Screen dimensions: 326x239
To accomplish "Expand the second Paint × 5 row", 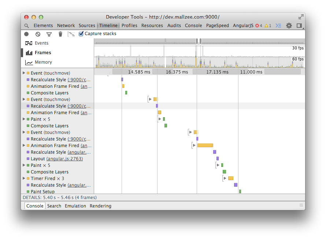I will click(24, 165).
